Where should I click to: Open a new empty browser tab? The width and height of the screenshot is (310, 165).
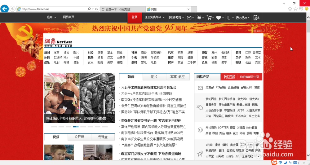[x=194, y=9]
